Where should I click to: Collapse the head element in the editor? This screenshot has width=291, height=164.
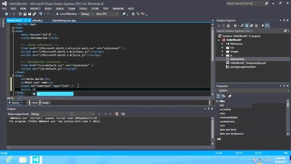tap(13, 31)
